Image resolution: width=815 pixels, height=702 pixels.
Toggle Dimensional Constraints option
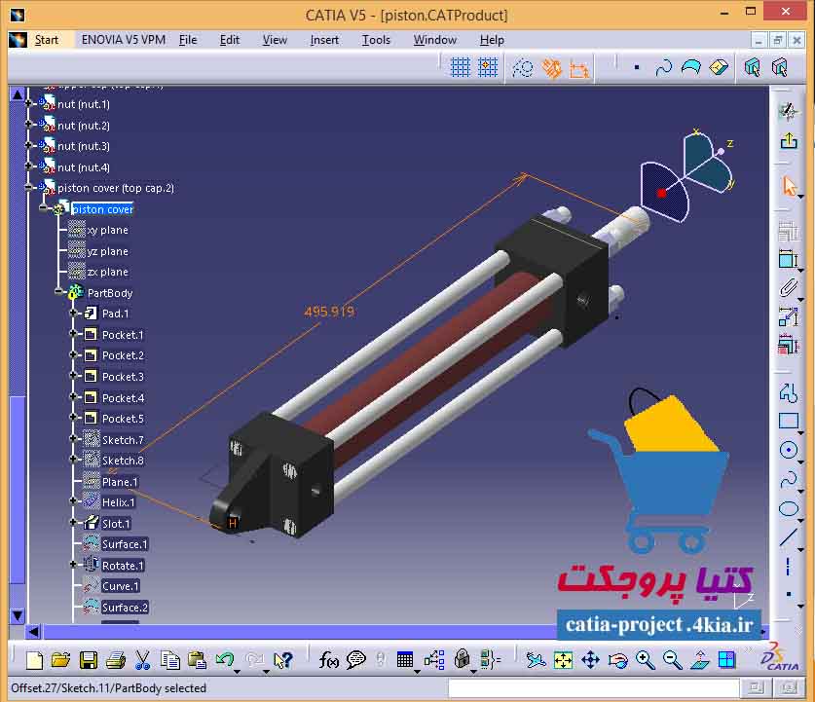pos(579,67)
